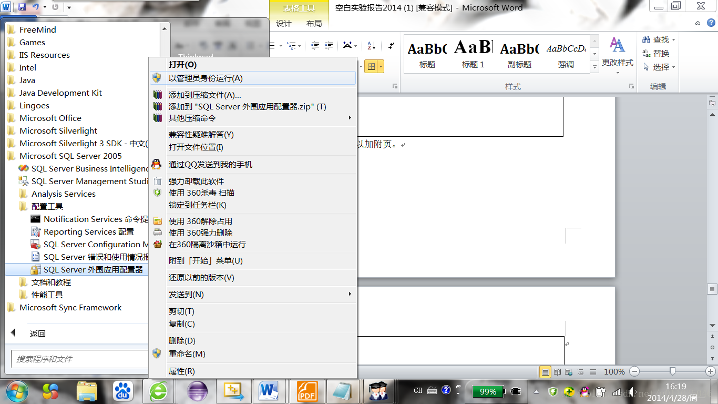The height and width of the screenshot is (404, 718).
Task: Click the Decrease Indent icon
Action: coord(315,46)
